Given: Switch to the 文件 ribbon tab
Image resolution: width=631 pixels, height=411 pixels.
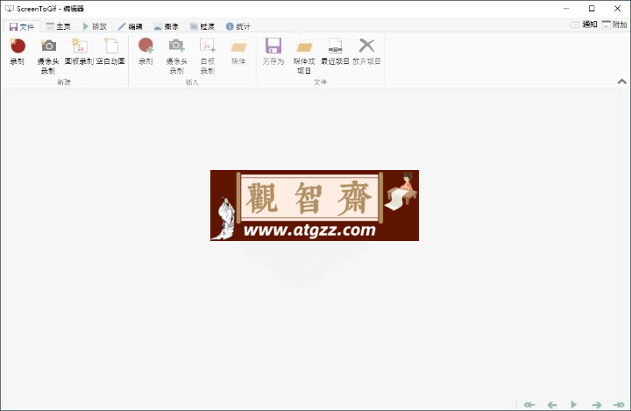Looking at the screenshot, I should click(22, 26).
